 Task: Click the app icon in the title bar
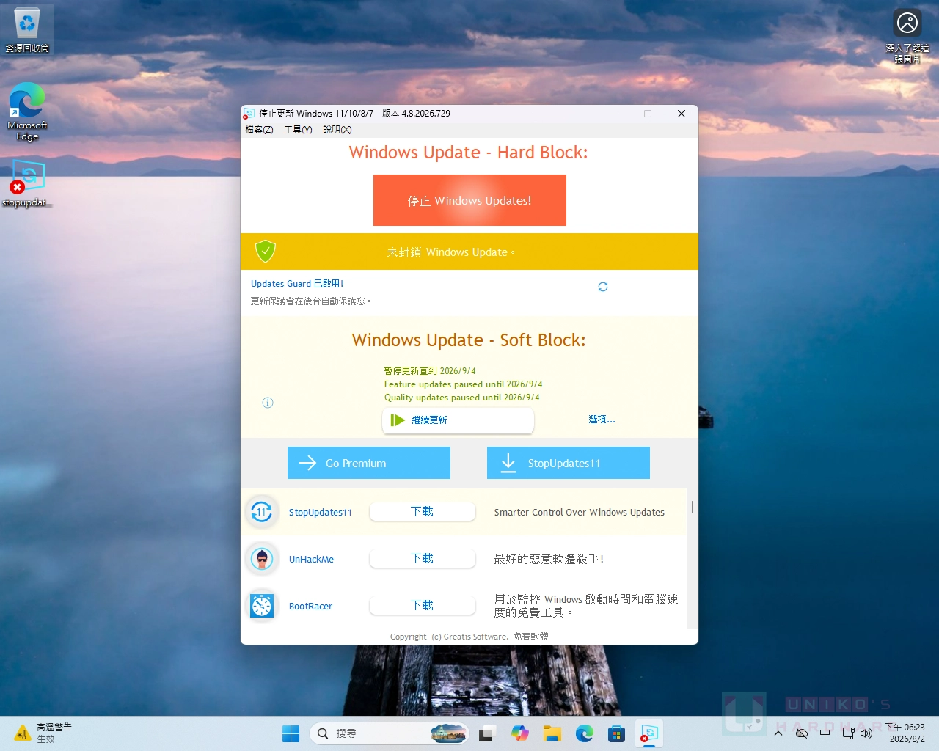(x=249, y=114)
